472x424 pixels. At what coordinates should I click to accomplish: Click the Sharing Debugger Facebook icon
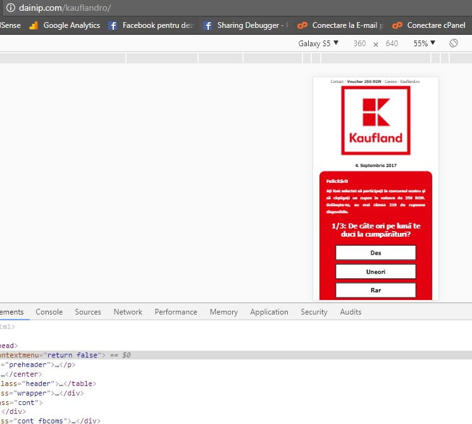coord(208,25)
